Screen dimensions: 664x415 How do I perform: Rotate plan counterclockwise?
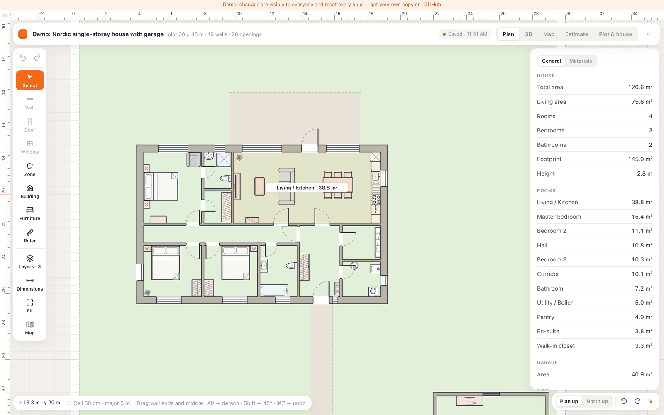point(624,401)
